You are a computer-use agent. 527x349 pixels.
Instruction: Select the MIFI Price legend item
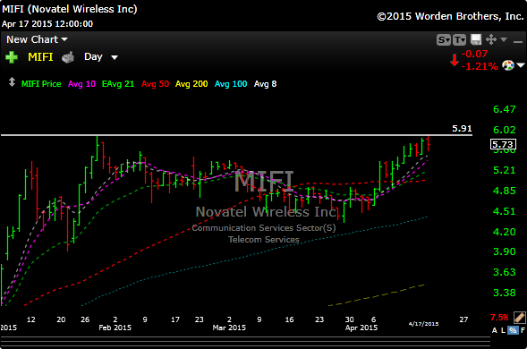41,84
